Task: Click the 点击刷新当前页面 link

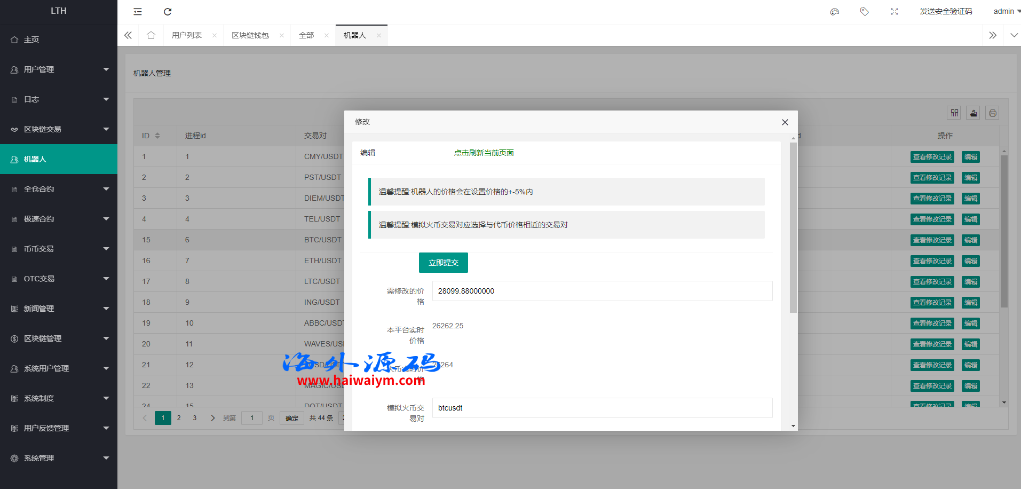Action: [484, 153]
